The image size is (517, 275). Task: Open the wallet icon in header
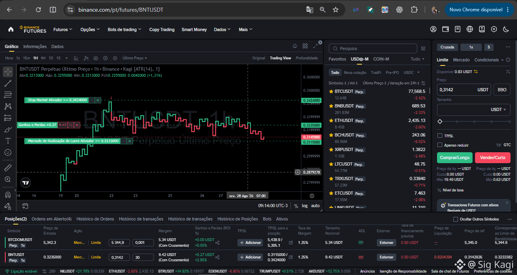[x=446, y=29]
